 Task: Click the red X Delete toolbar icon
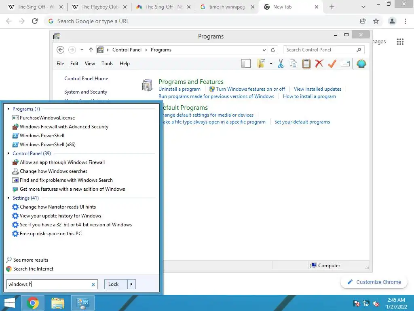click(319, 64)
